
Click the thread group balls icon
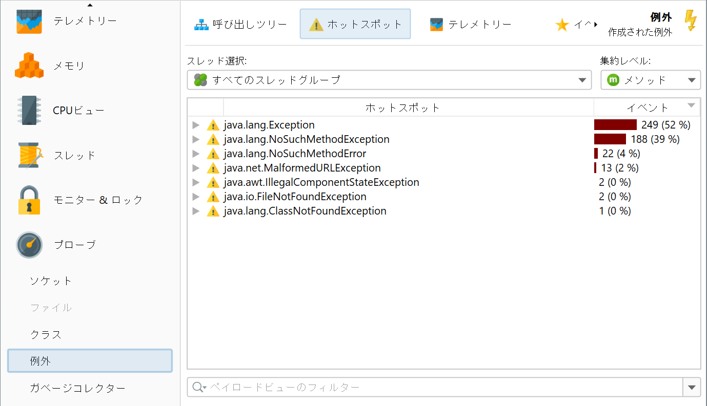(200, 80)
